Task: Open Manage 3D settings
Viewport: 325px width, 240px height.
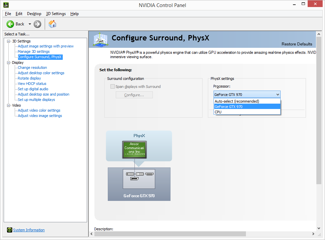Action: (34, 51)
